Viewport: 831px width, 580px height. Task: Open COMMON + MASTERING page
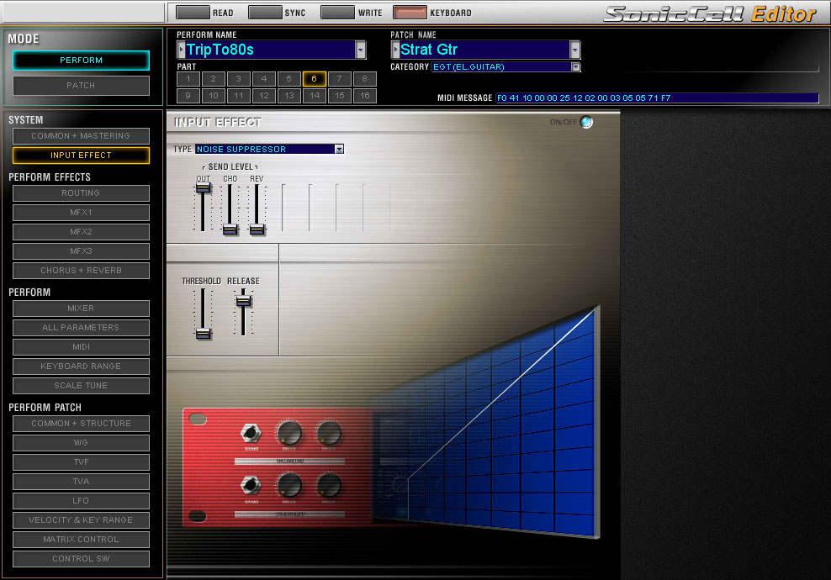click(x=81, y=136)
